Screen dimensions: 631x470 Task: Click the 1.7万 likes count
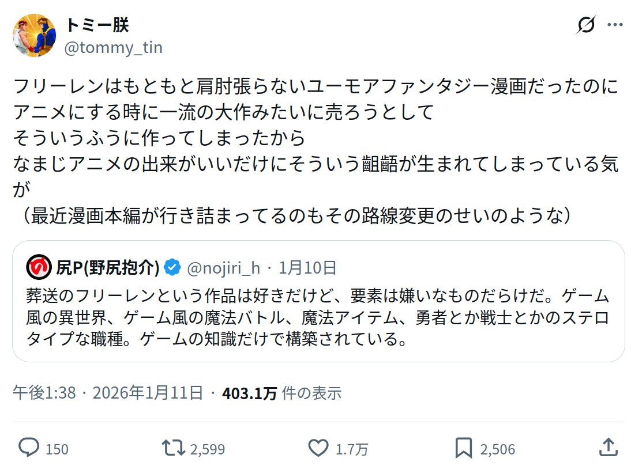click(352, 449)
